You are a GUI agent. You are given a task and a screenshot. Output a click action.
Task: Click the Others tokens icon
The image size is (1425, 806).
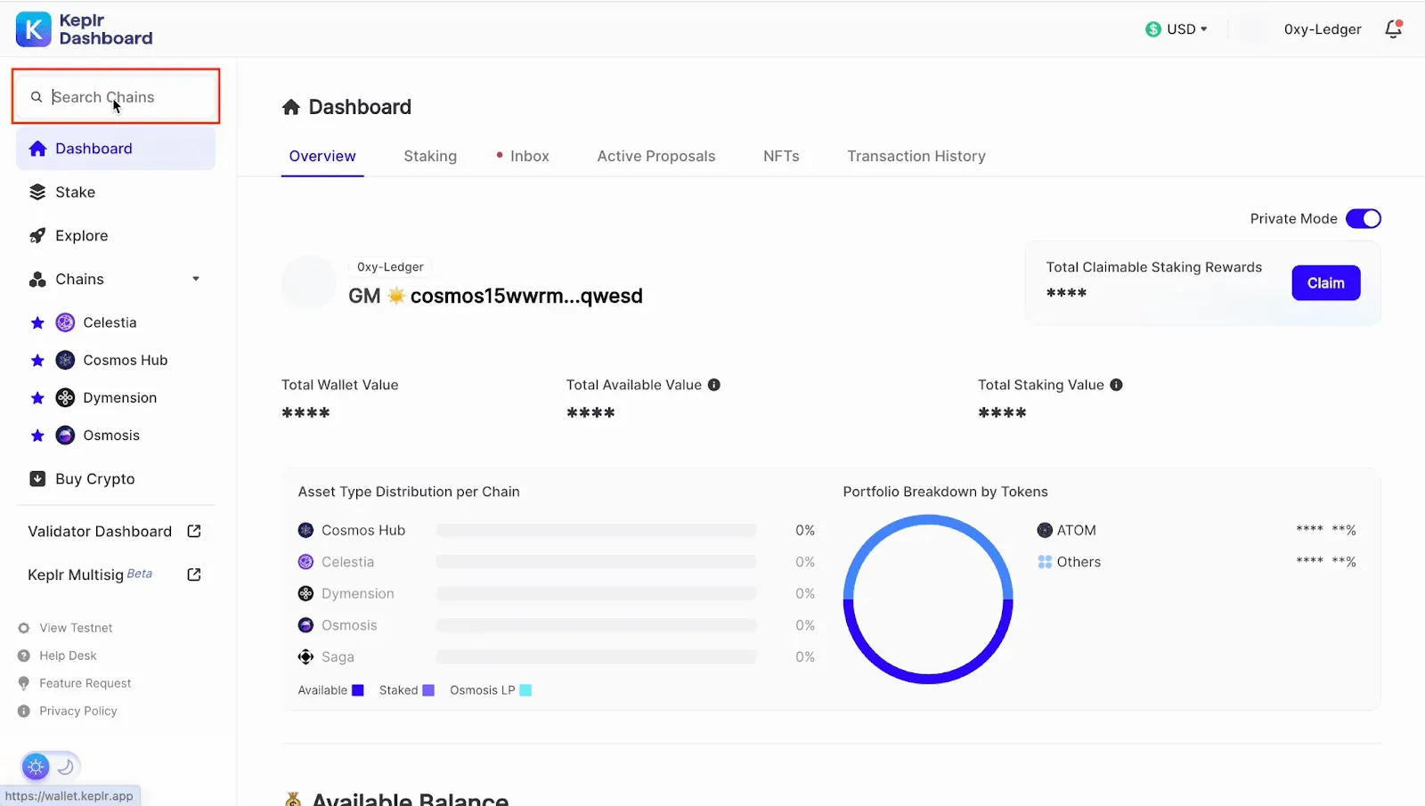click(x=1045, y=562)
